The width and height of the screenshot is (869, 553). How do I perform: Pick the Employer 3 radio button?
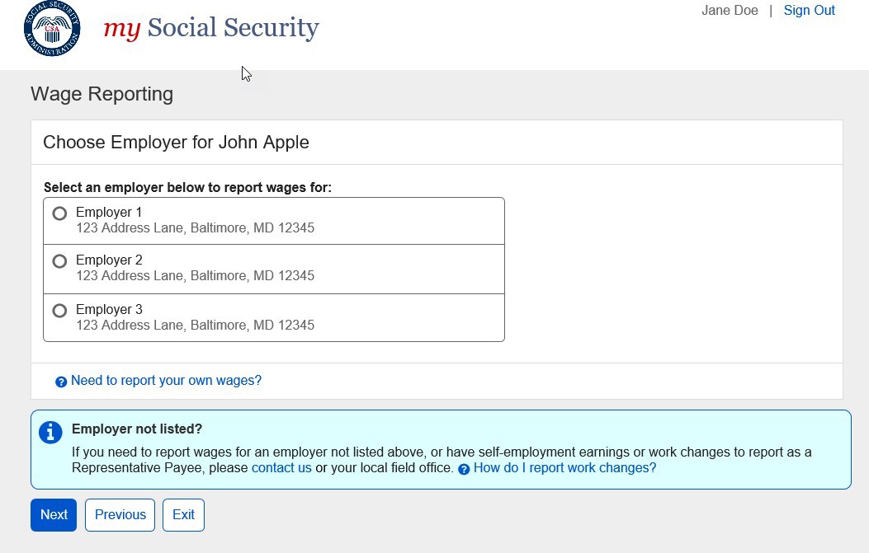[x=59, y=311]
